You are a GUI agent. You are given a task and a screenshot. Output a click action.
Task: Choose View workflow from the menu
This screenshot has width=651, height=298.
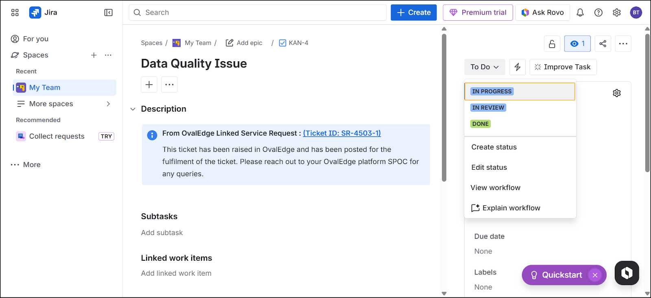[495, 188]
